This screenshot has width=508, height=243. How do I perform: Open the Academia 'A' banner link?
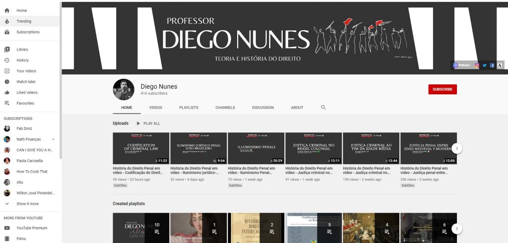(500, 65)
